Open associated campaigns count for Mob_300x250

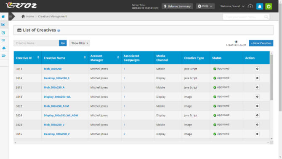(124, 69)
